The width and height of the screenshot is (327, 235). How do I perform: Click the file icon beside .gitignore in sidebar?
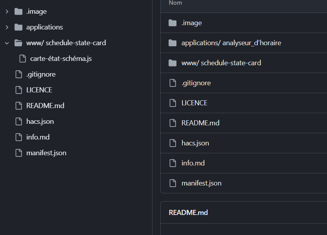pos(18,74)
